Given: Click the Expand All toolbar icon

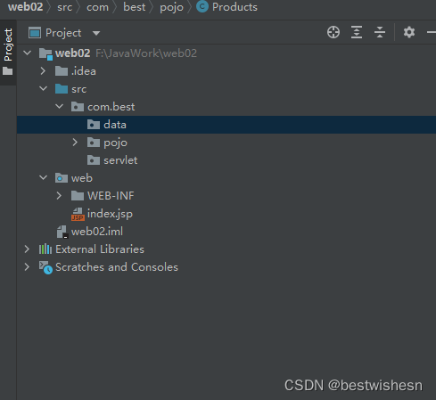Looking at the screenshot, I should tap(357, 32).
